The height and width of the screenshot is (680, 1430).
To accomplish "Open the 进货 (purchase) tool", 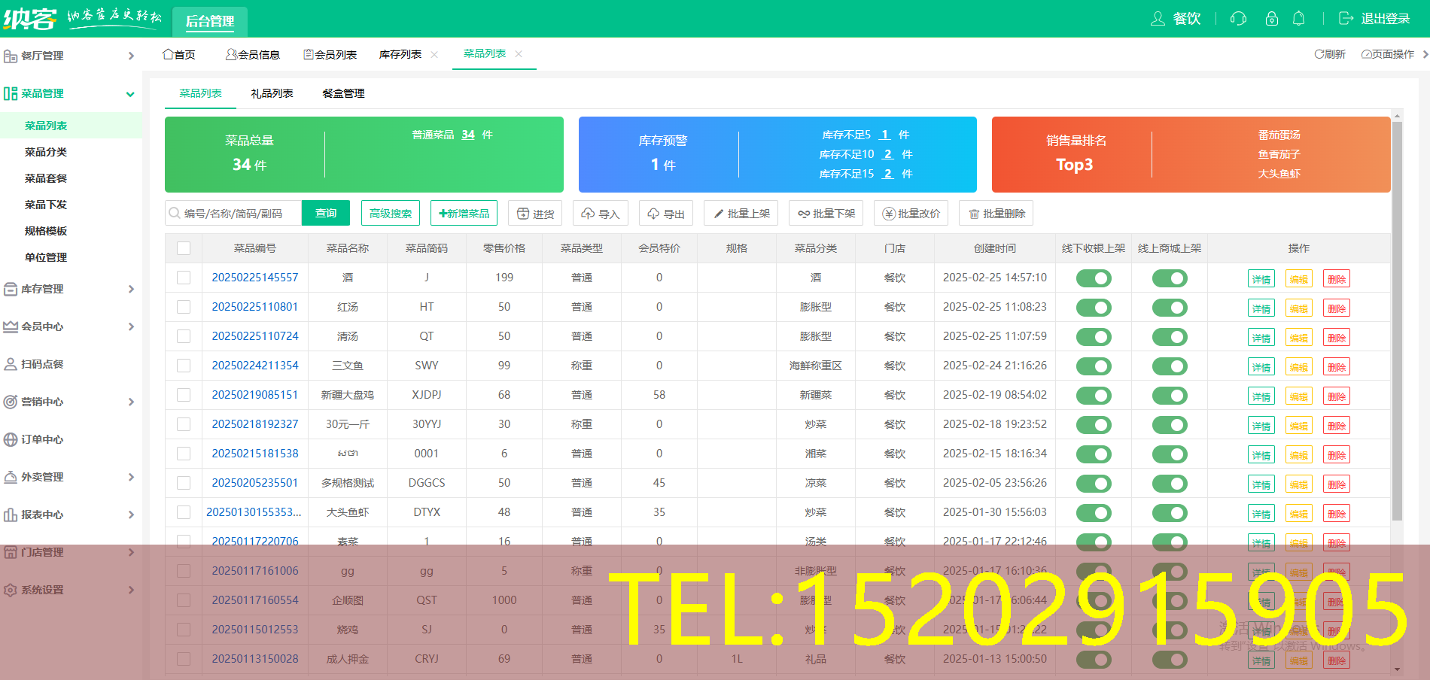I will tap(535, 213).
